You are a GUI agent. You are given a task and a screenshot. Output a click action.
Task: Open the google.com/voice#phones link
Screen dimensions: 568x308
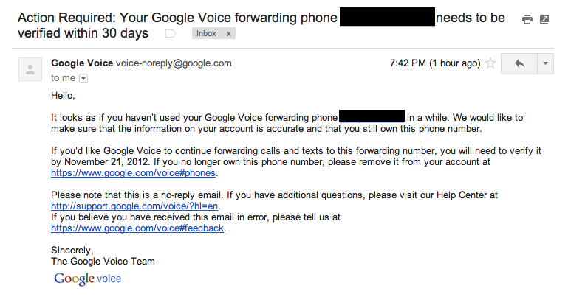click(134, 173)
